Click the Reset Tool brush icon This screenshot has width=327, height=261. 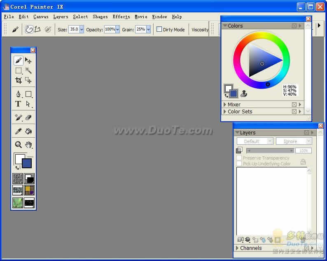tap(15, 29)
